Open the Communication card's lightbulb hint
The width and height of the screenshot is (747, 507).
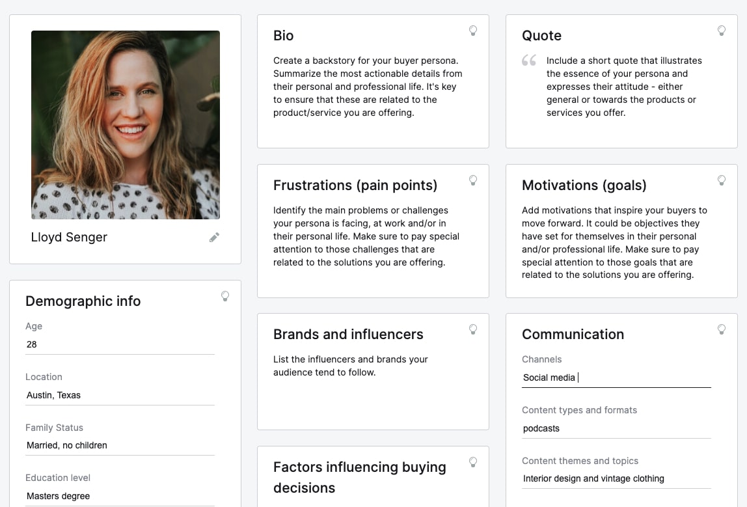[x=722, y=329]
